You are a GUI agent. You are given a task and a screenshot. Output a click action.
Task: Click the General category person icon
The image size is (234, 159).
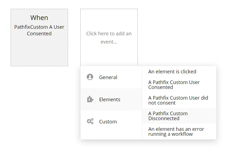click(90, 77)
